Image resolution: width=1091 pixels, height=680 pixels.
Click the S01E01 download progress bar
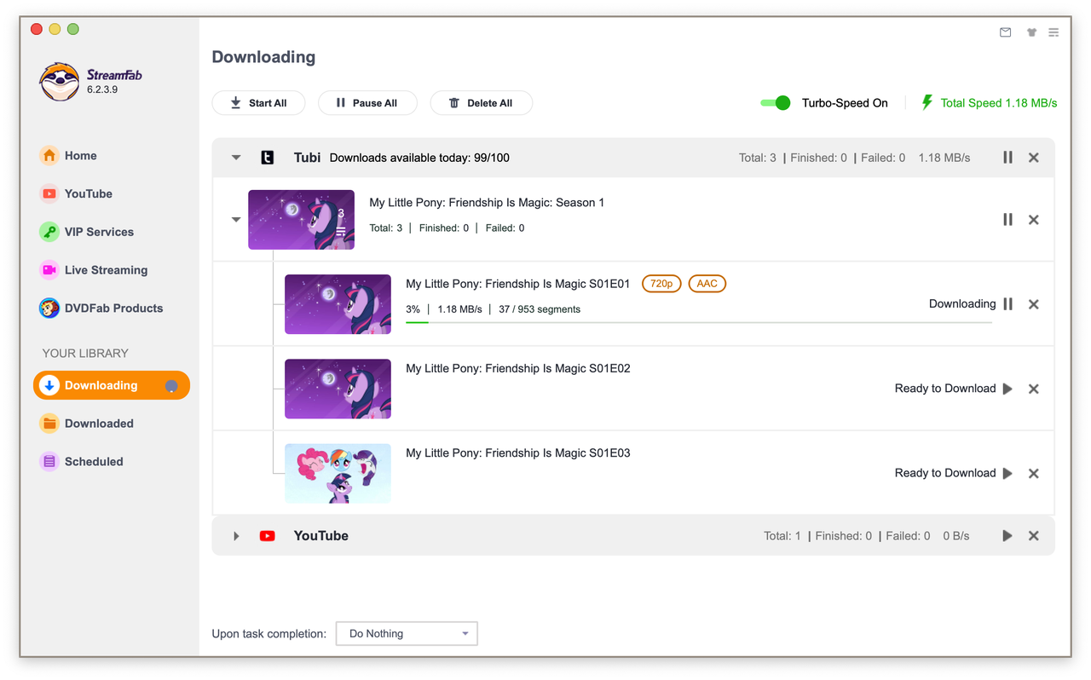coord(699,323)
